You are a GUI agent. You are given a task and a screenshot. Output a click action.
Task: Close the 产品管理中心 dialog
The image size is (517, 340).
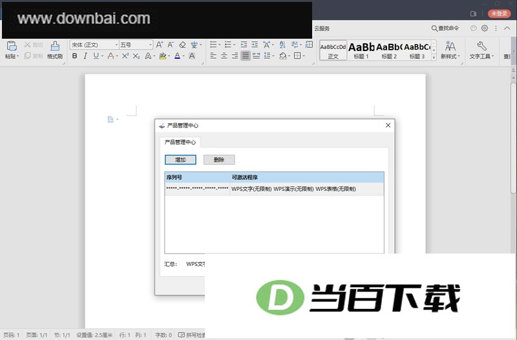click(388, 125)
